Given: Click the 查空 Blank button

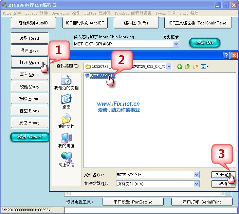Looking at the screenshot, I should pos(30,111).
